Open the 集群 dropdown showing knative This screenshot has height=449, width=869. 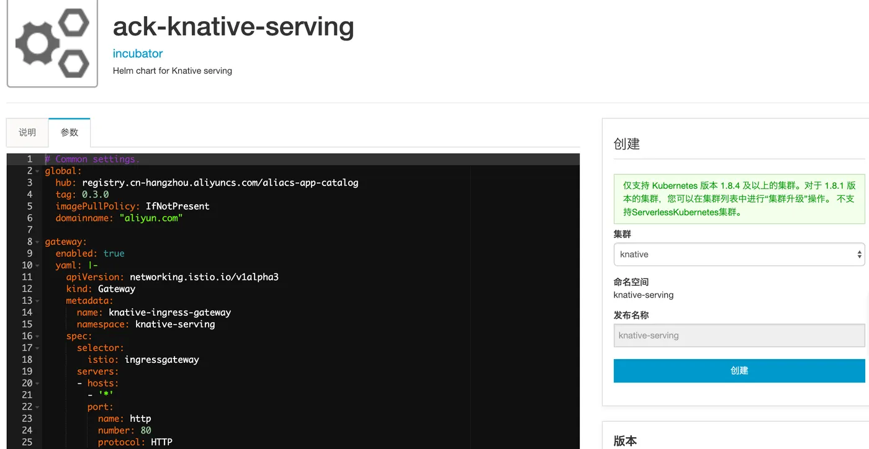pyautogui.click(x=739, y=254)
